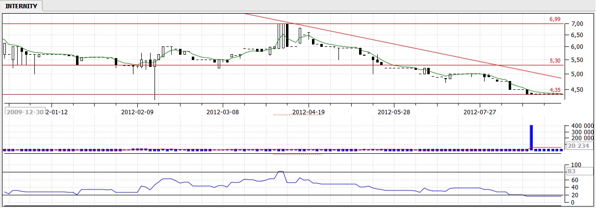The width and height of the screenshot is (596, 208).
Task: Click the 7,00 price axis label
Action: pyautogui.click(x=576, y=24)
